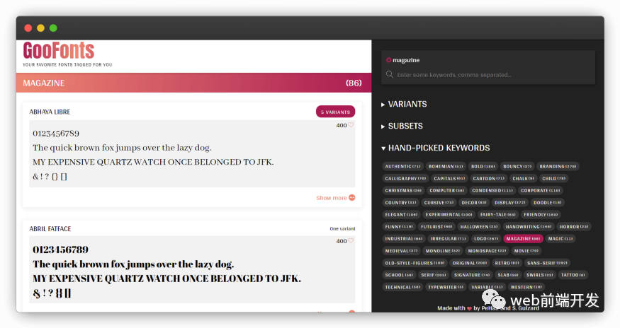Choose the Child keyword tag
This screenshot has width=620, height=328.
click(554, 178)
